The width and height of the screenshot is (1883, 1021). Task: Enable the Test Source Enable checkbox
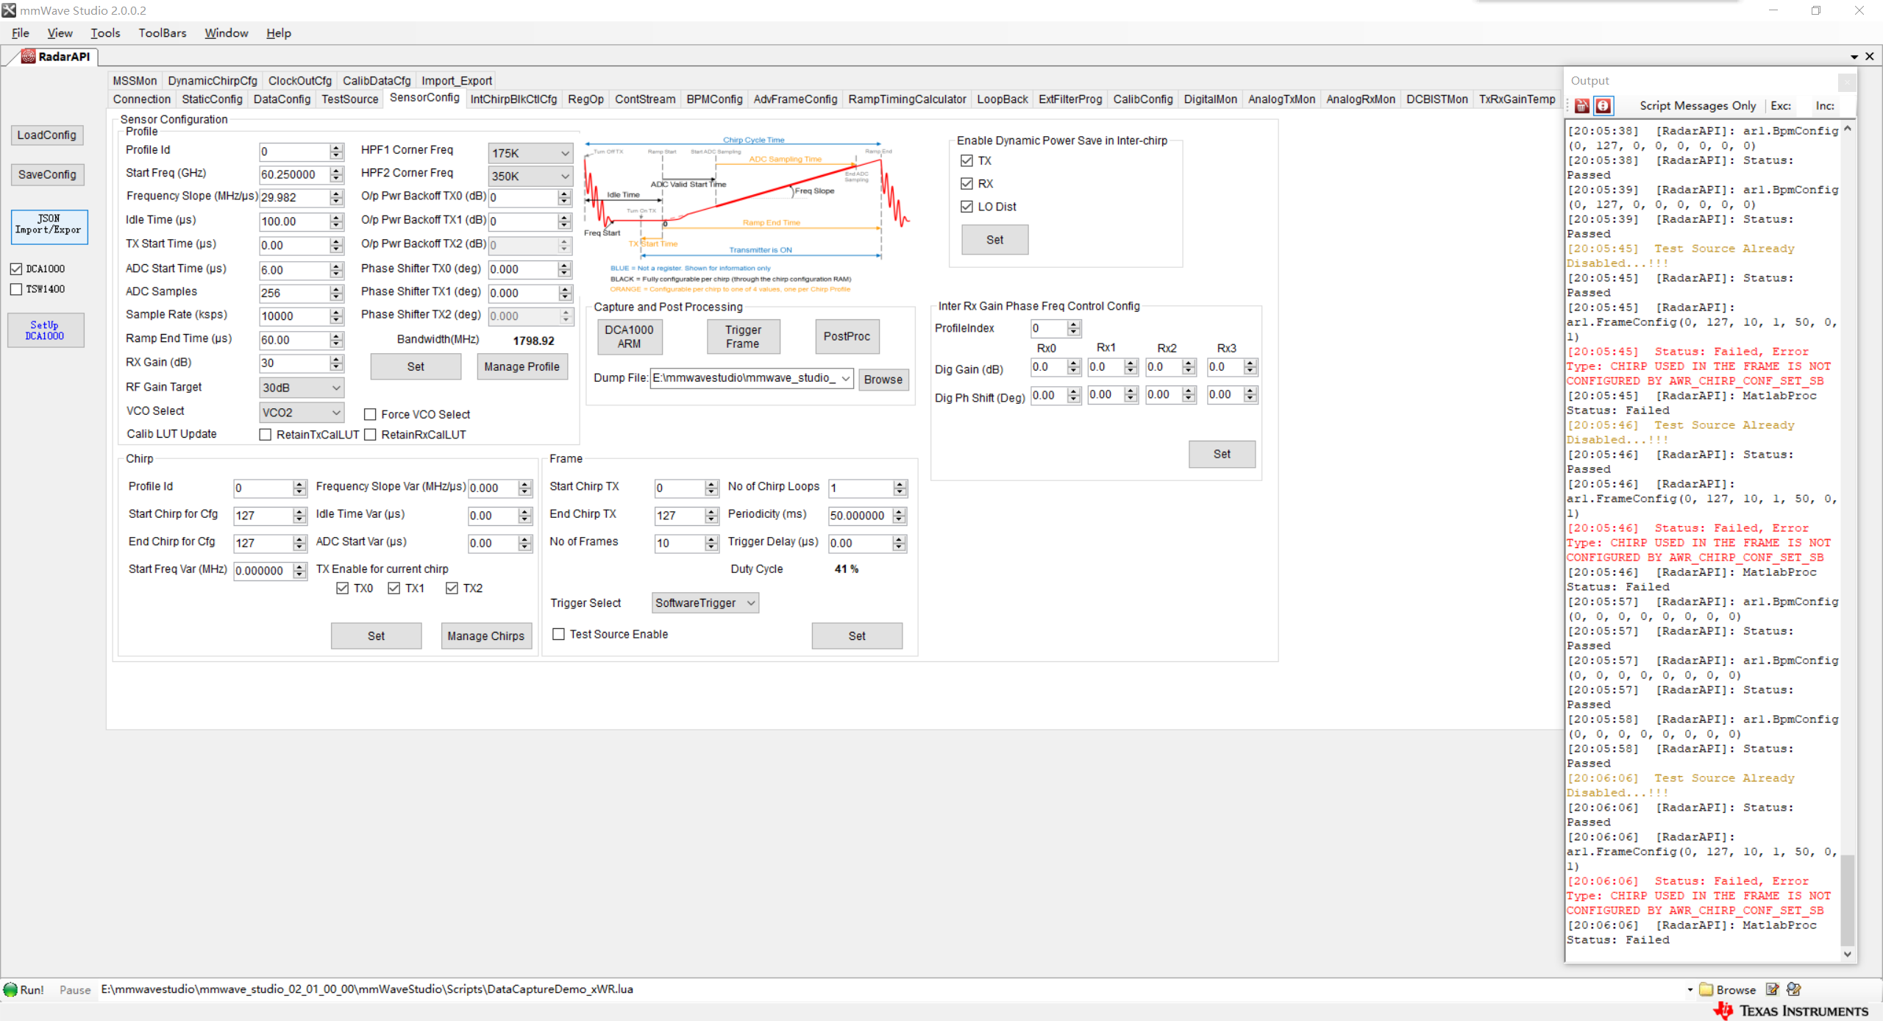pos(559,634)
